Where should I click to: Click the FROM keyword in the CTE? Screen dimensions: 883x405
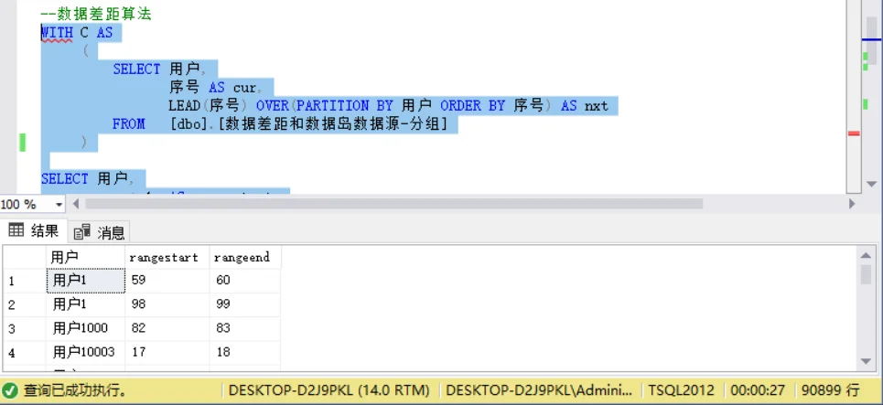(128, 124)
